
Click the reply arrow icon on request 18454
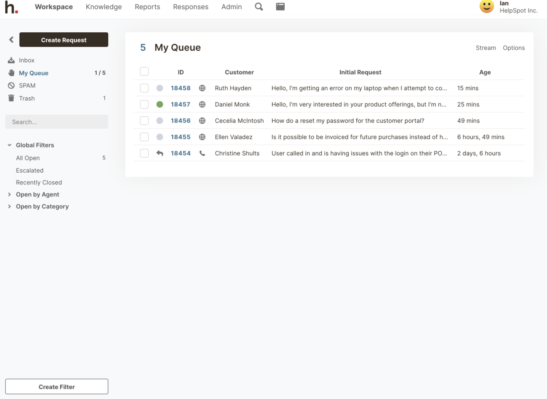(160, 153)
